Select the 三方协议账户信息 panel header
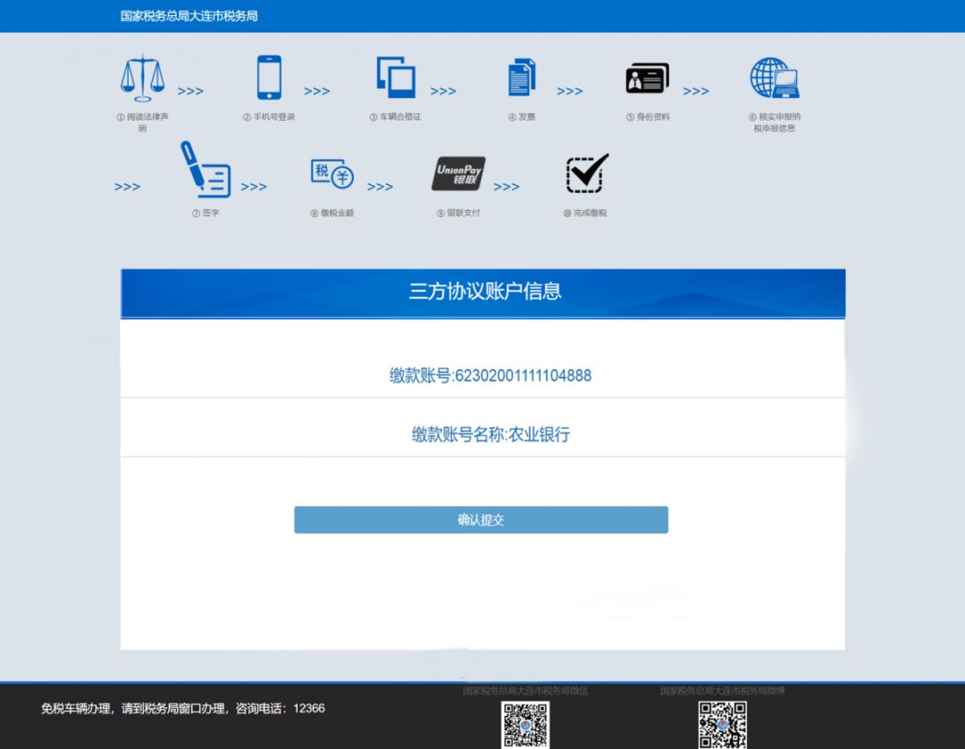Image resolution: width=965 pixels, height=749 pixels. (482, 291)
